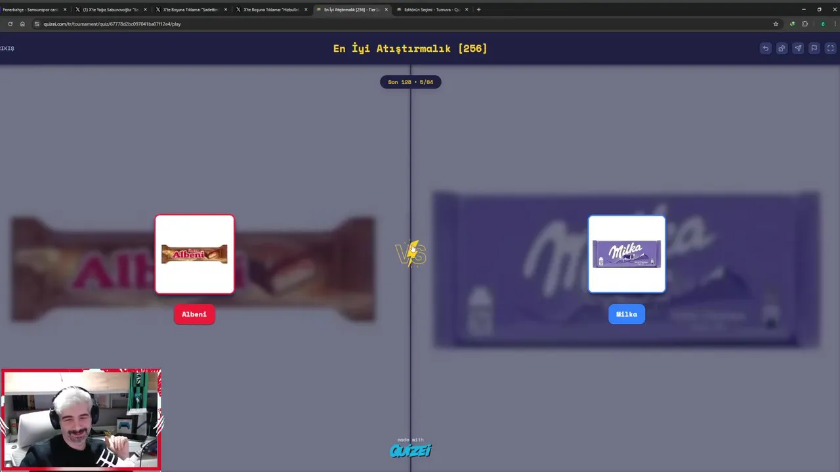Share the tournament with the paper plane icon
Screen dimensions: 840x472
798,49
